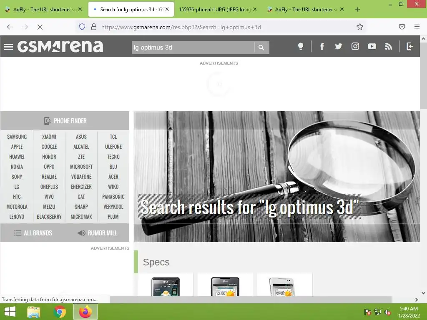Select Google brand link
The height and width of the screenshot is (320, 427).
(49, 147)
